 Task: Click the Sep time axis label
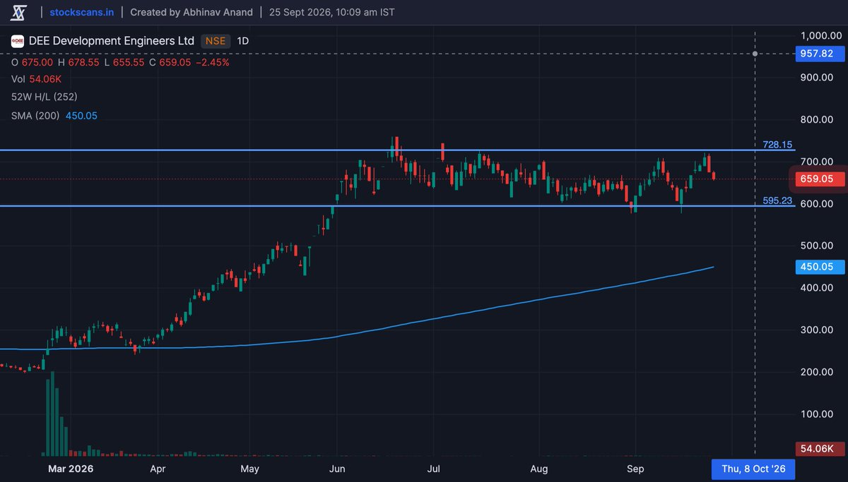pos(636,469)
